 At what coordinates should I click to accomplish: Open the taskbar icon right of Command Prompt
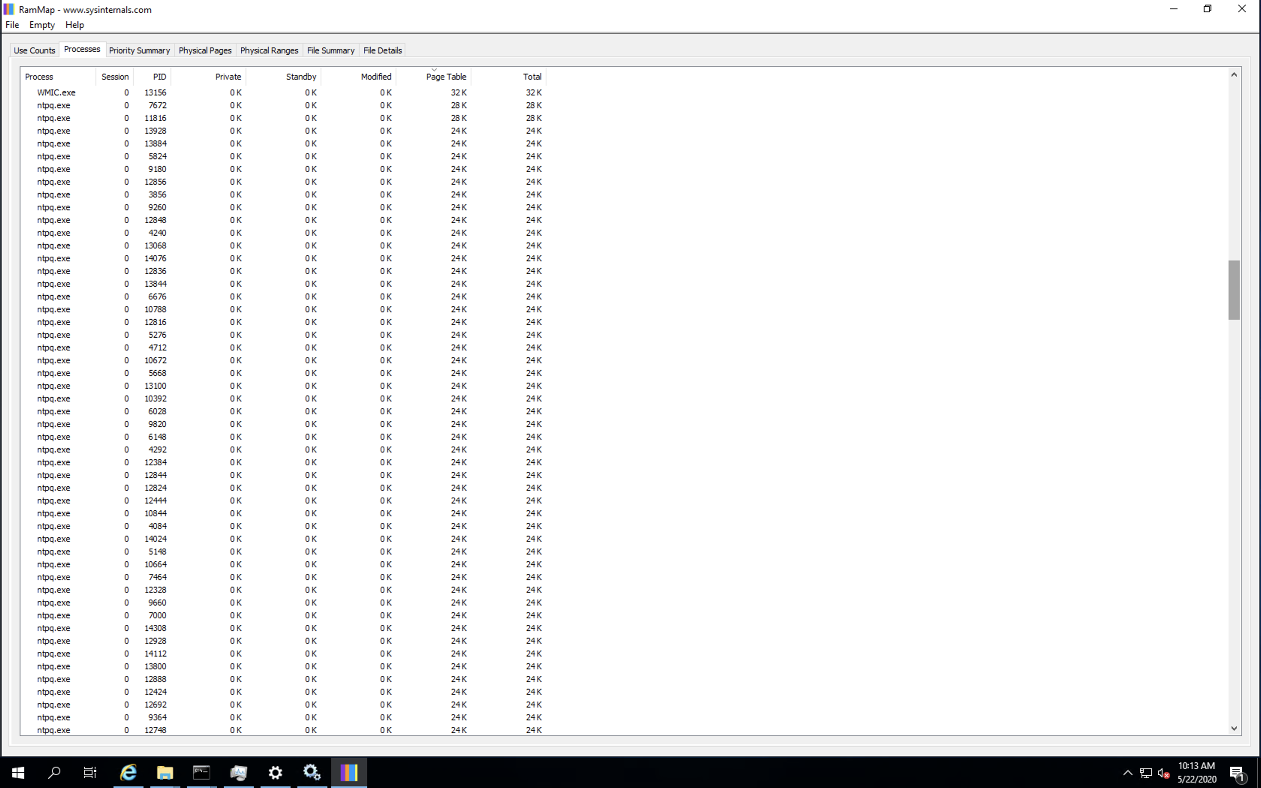[239, 772]
